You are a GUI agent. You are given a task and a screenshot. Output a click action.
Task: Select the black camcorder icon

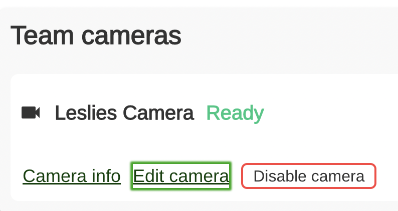click(x=31, y=112)
